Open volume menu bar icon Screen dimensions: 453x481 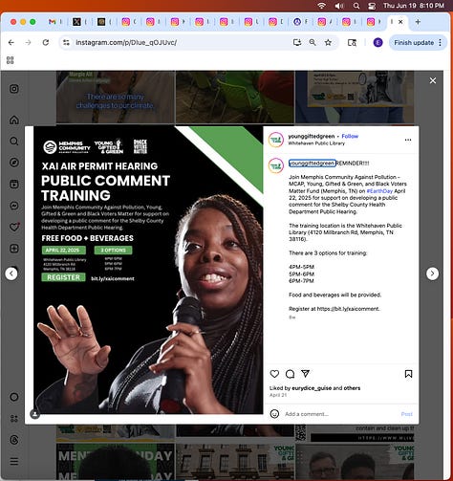pos(339,6)
